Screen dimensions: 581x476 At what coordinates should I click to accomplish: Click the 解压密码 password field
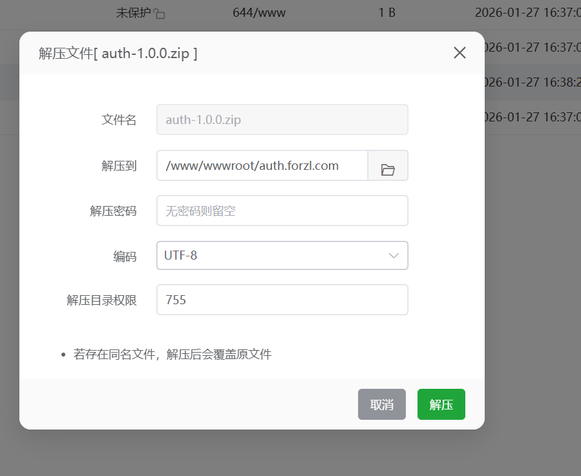tap(282, 211)
